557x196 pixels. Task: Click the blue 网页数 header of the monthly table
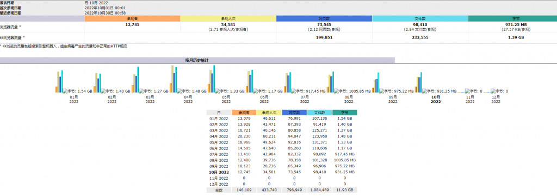(294, 113)
